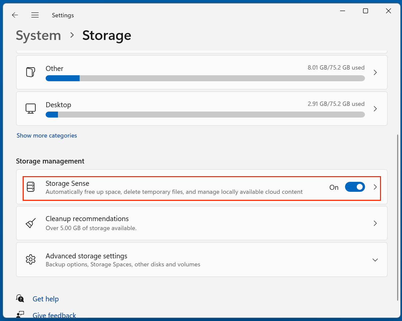Click the gear icon for Advanced storage settings
402x321 pixels.
[x=31, y=259]
